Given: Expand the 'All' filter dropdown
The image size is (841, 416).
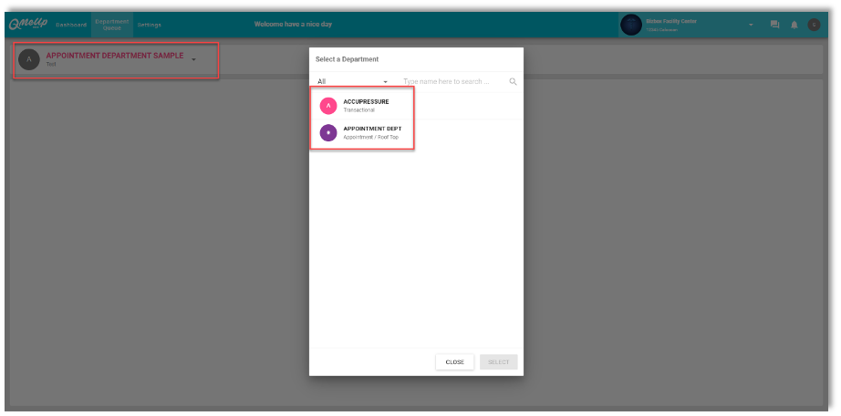Looking at the screenshot, I should click(354, 81).
